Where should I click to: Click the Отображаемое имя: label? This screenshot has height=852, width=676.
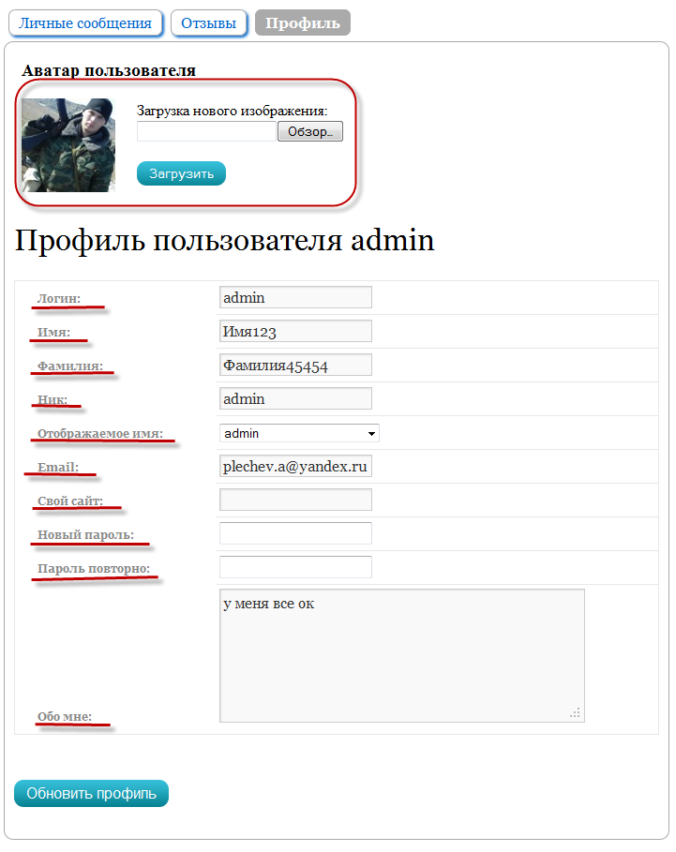100,433
